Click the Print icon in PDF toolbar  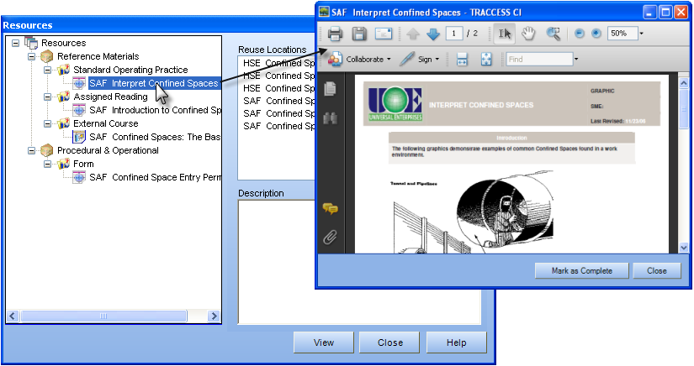(x=335, y=34)
